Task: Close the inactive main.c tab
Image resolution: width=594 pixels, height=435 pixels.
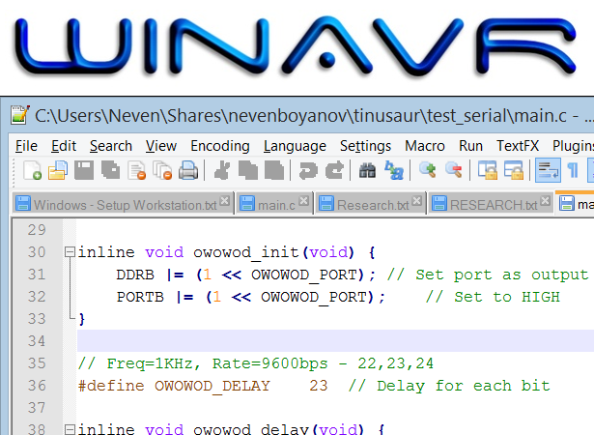Action: click(303, 201)
